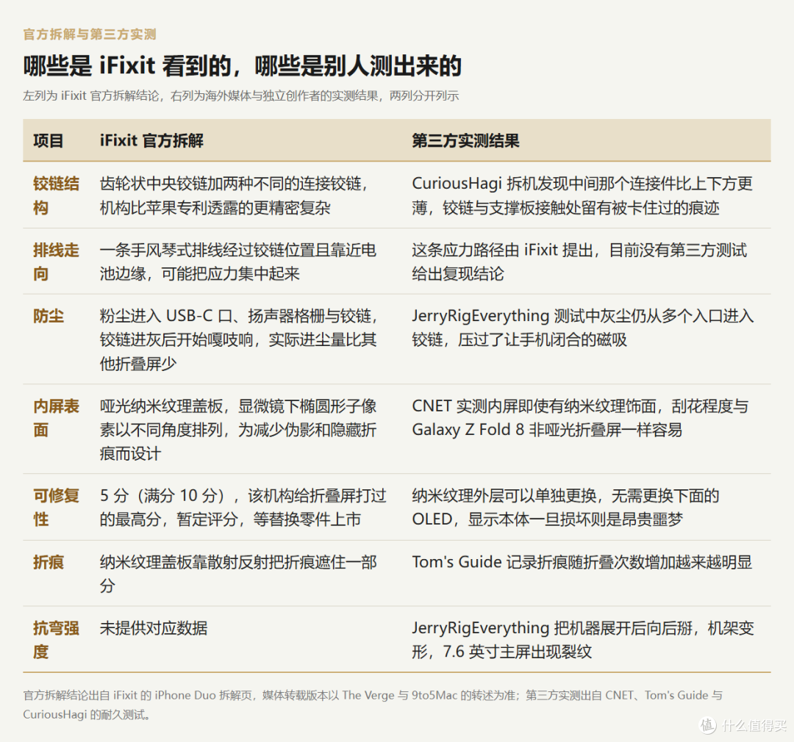
Task: Click the row label '内屏表面'
Action: (56, 417)
